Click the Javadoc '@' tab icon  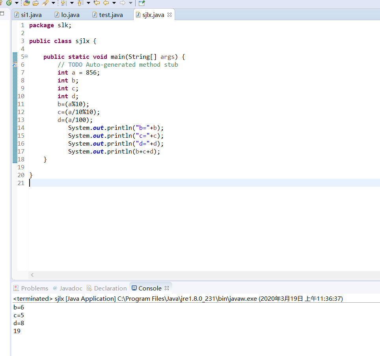pyautogui.click(x=55, y=288)
